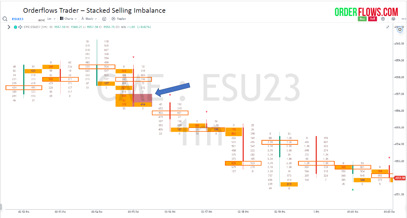The width and height of the screenshot is (407, 218).
Task: Click the ESU23 symbol name
Action: coord(18,19)
